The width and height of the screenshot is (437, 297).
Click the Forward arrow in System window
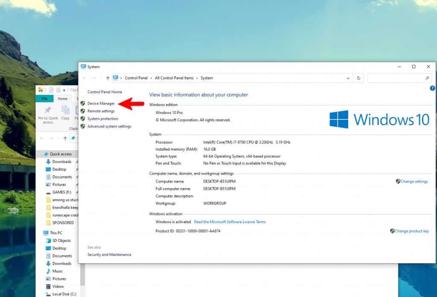(x=94, y=78)
